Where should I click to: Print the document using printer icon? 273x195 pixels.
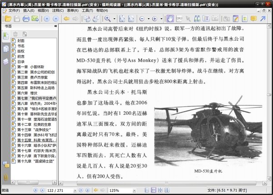pyautogui.click(x=26, y=19)
